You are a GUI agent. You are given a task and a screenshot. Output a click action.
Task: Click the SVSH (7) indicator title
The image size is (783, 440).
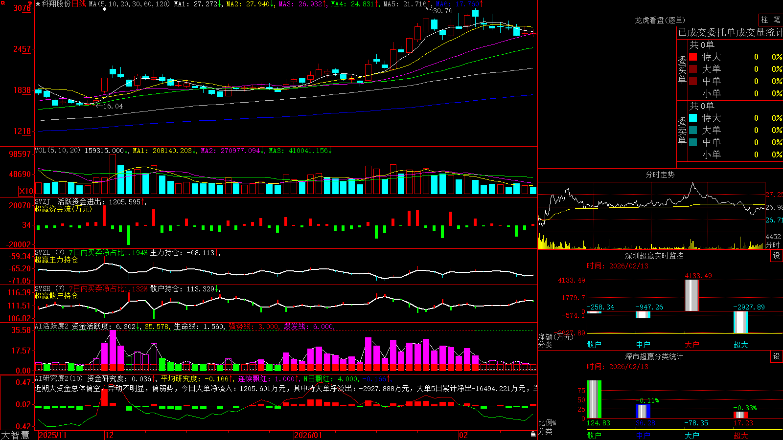click(50, 289)
